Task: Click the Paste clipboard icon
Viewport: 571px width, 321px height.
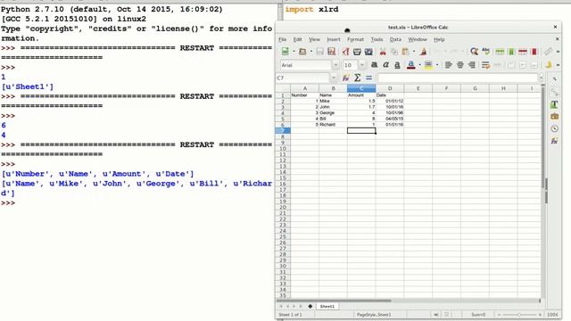Action: 405,52
